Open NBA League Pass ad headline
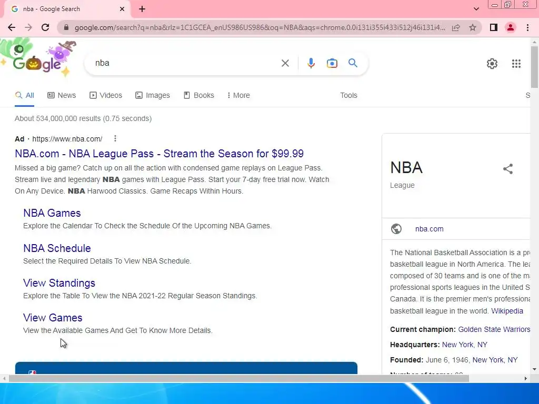Screen dimensions: 539x404 coord(159,154)
